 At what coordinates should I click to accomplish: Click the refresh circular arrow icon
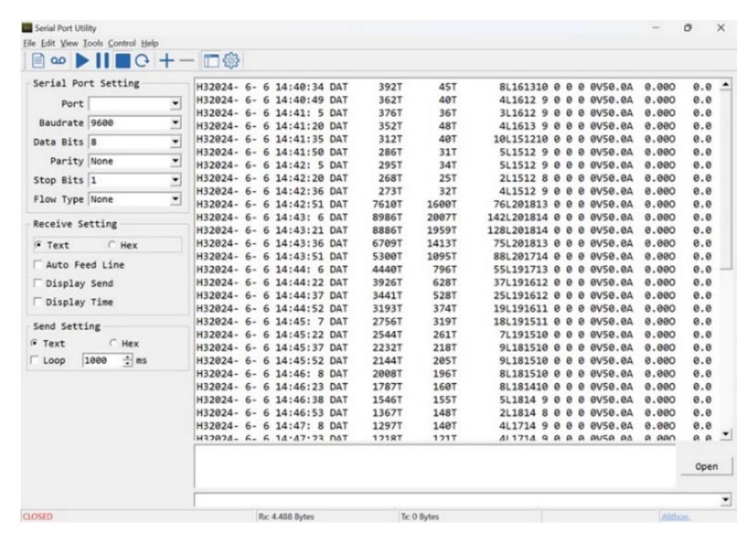[142, 60]
